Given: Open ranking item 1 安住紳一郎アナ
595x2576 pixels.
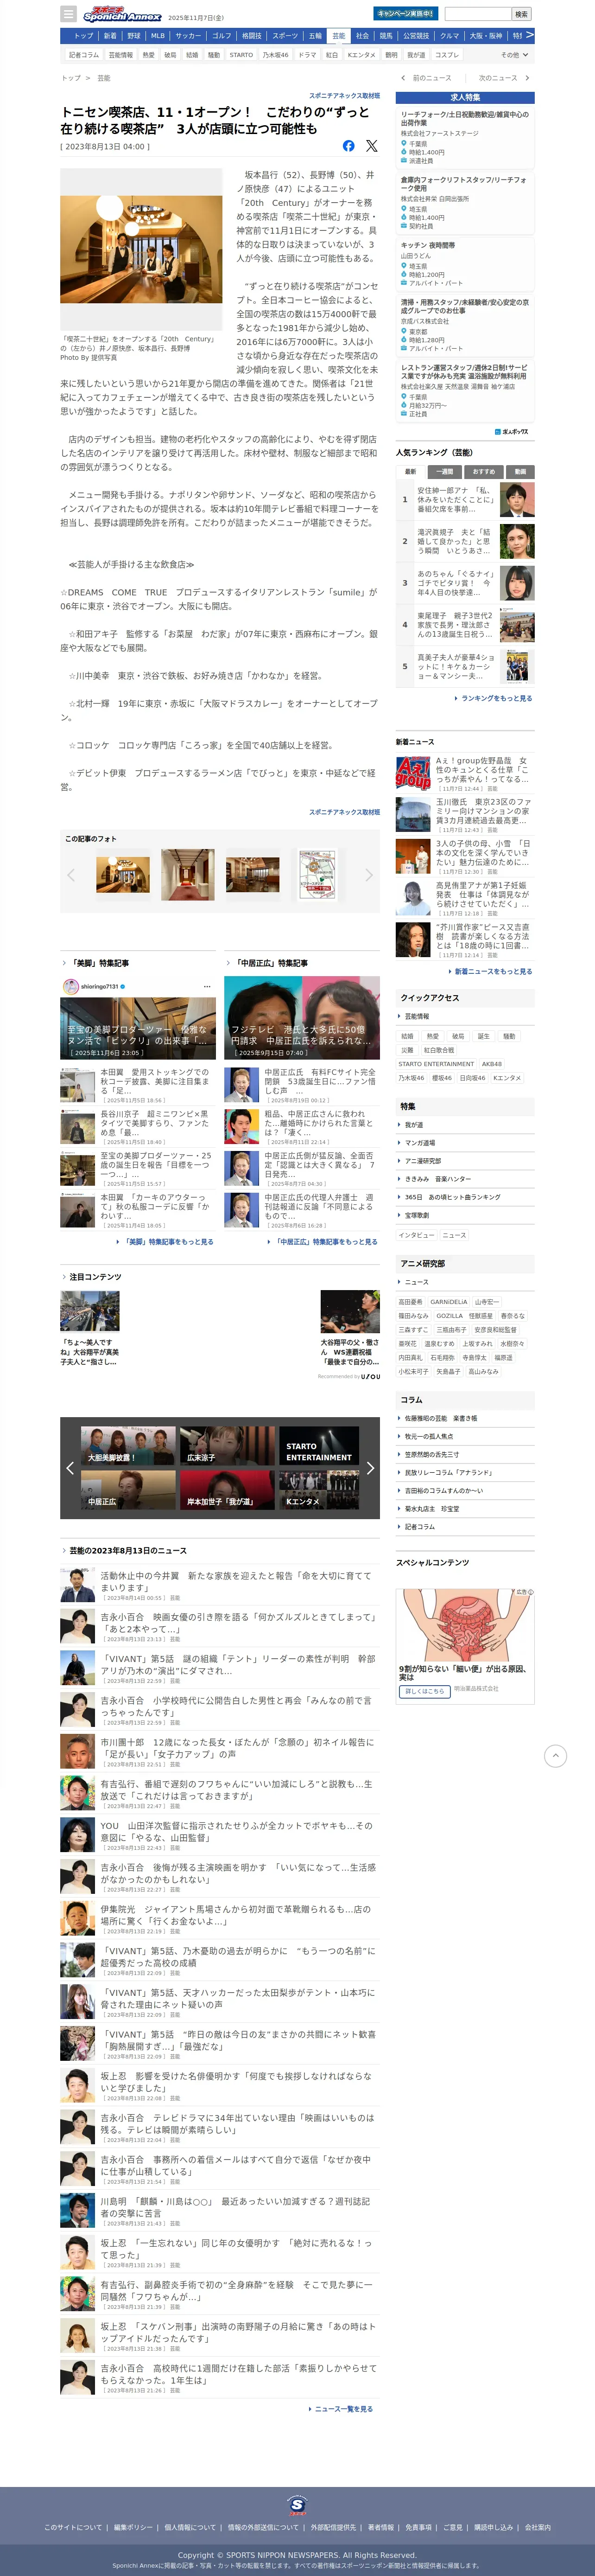Looking at the screenshot, I should click(465, 499).
